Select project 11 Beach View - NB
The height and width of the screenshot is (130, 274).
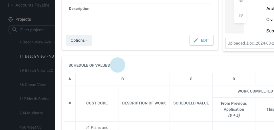tap(37, 56)
